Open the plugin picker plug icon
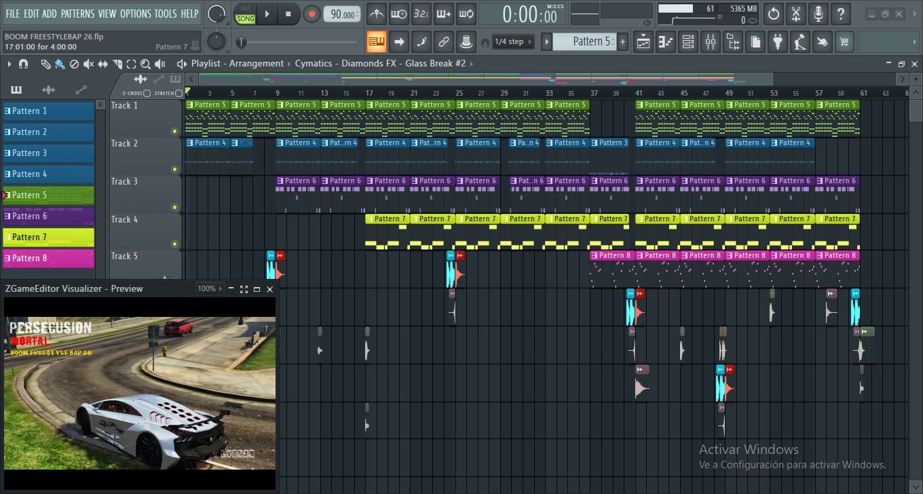 (x=778, y=42)
